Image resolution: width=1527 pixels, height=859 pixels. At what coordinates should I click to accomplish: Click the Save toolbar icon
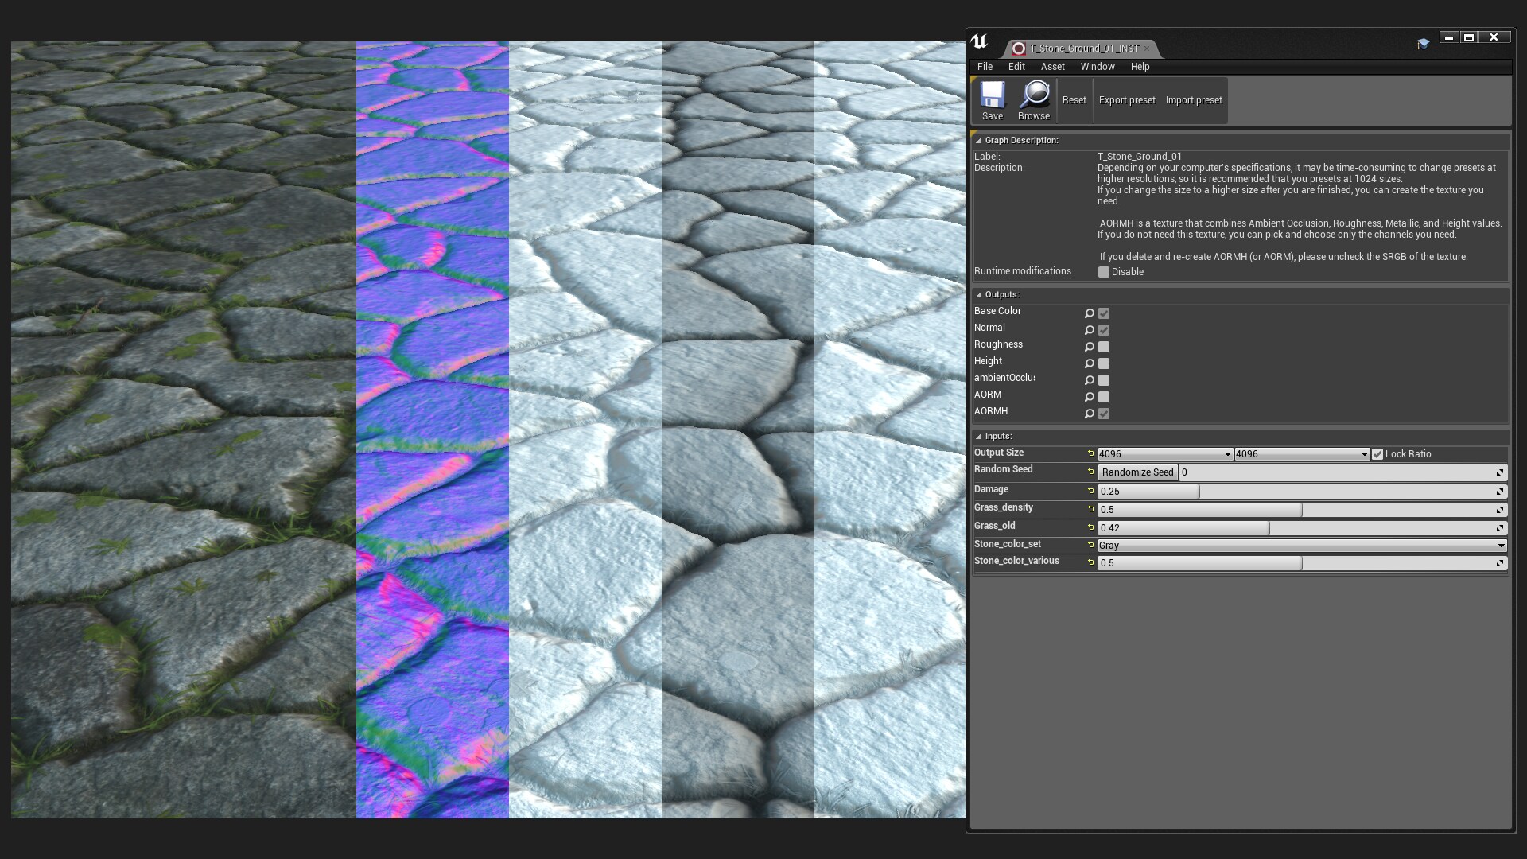coord(992,95)
